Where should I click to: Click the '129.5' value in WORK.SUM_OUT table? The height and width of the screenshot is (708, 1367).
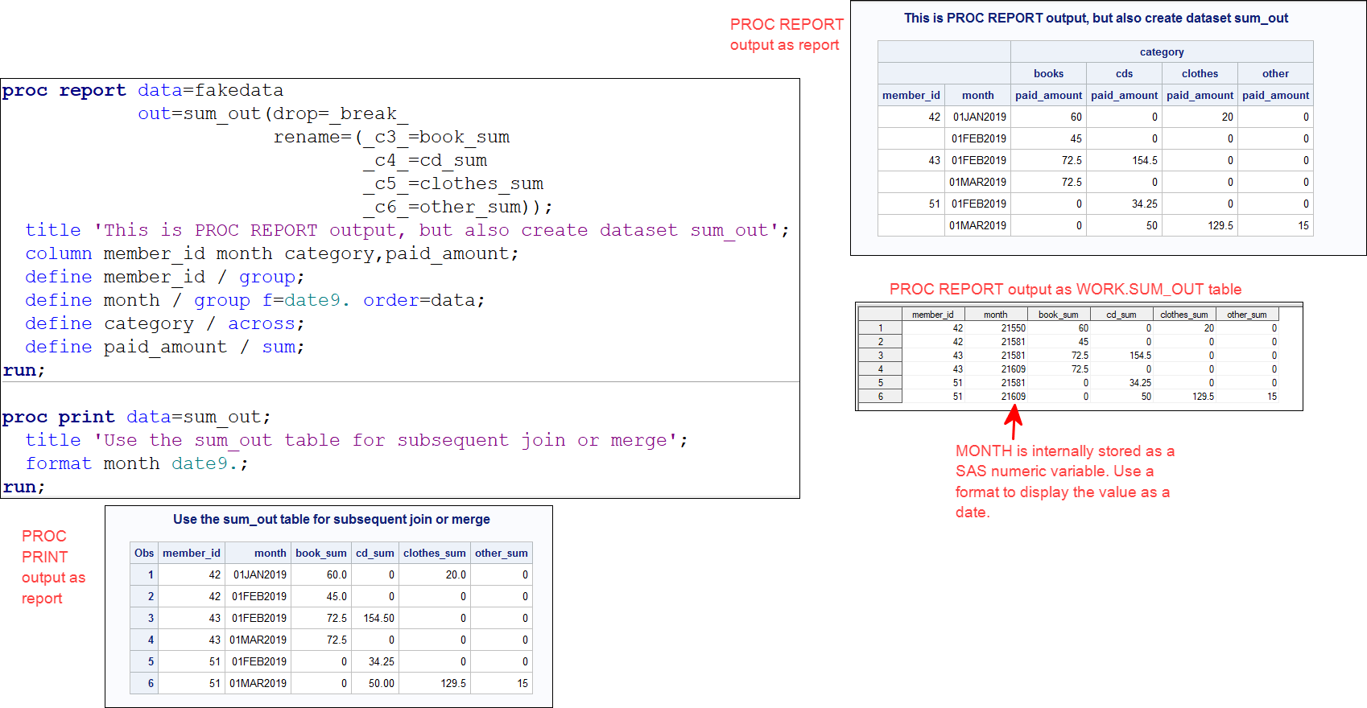pyautogui.click(x=1203, y=397)
